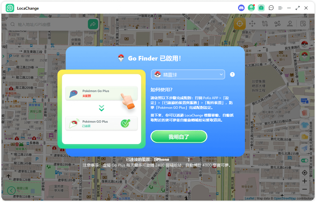Image resolution: width=316 pixels, height=202 pixels.
Task: Click the LocaChange app logo
Action: 10,8
